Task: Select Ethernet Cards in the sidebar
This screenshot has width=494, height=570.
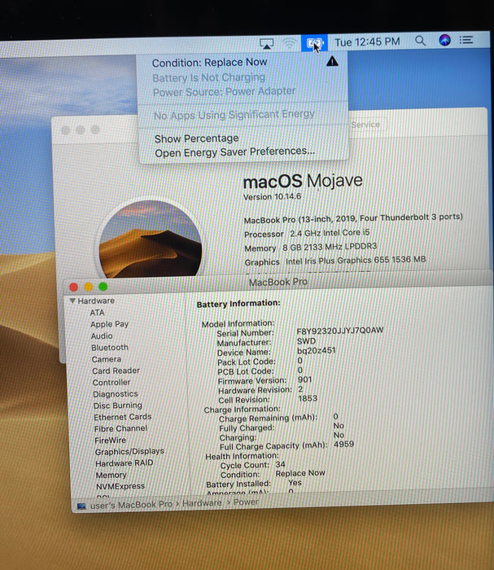Action: (x=122, y=417)
